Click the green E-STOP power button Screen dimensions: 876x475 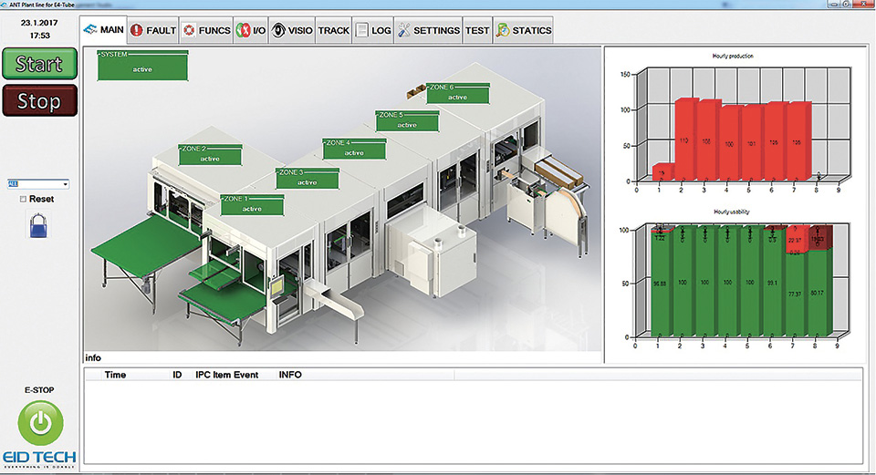coord(40,422)
